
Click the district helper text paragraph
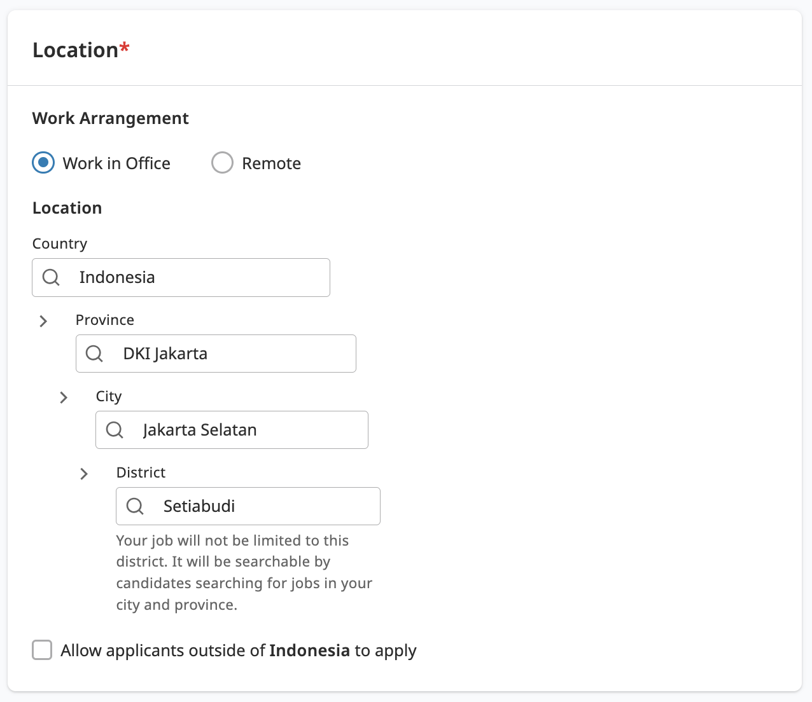click(x=244, y=572)
